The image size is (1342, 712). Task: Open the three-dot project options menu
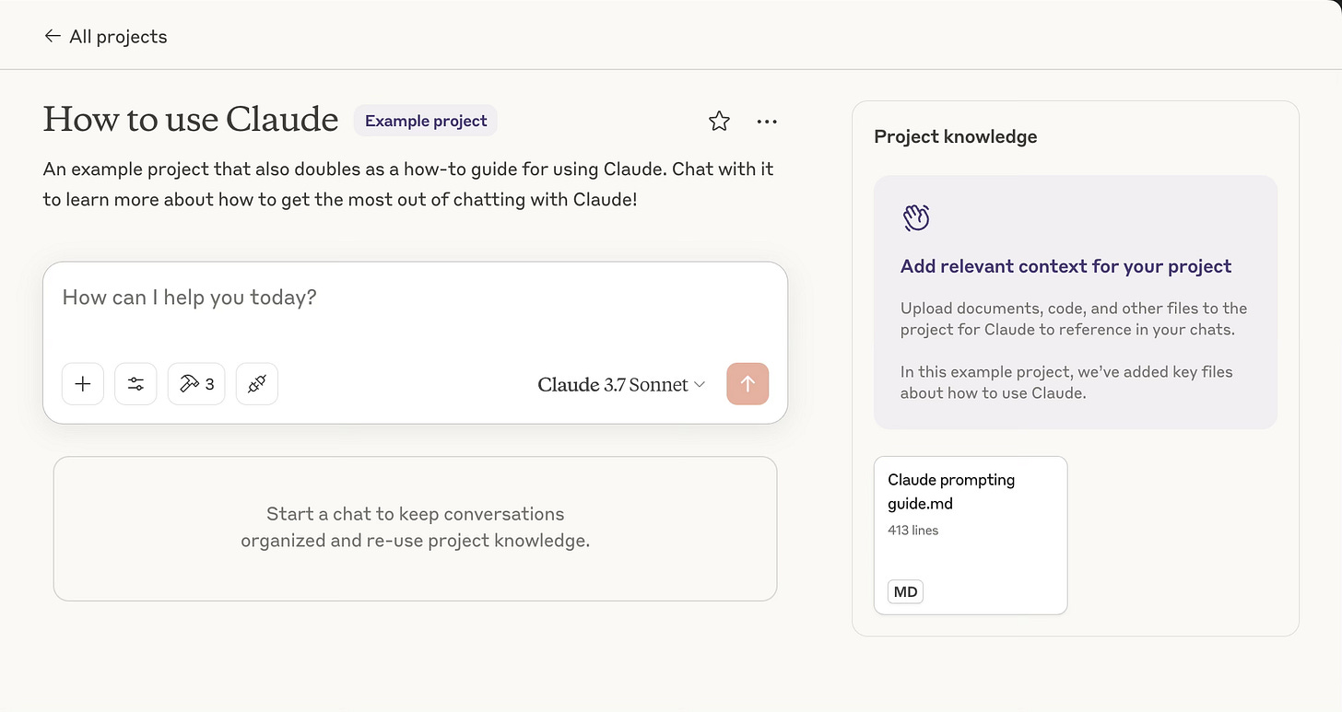pyautogui.click(x=767, y=121)
